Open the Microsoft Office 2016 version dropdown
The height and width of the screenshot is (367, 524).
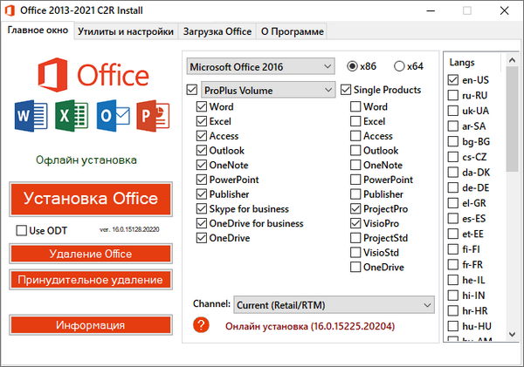tap(260, 66)
